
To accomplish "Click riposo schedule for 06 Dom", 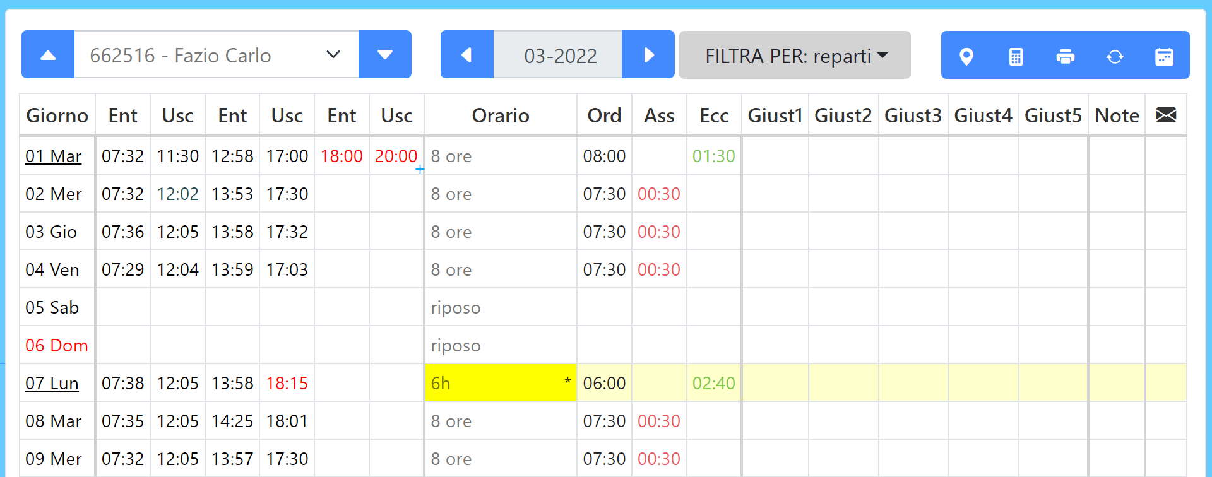I will pos(456,345).
